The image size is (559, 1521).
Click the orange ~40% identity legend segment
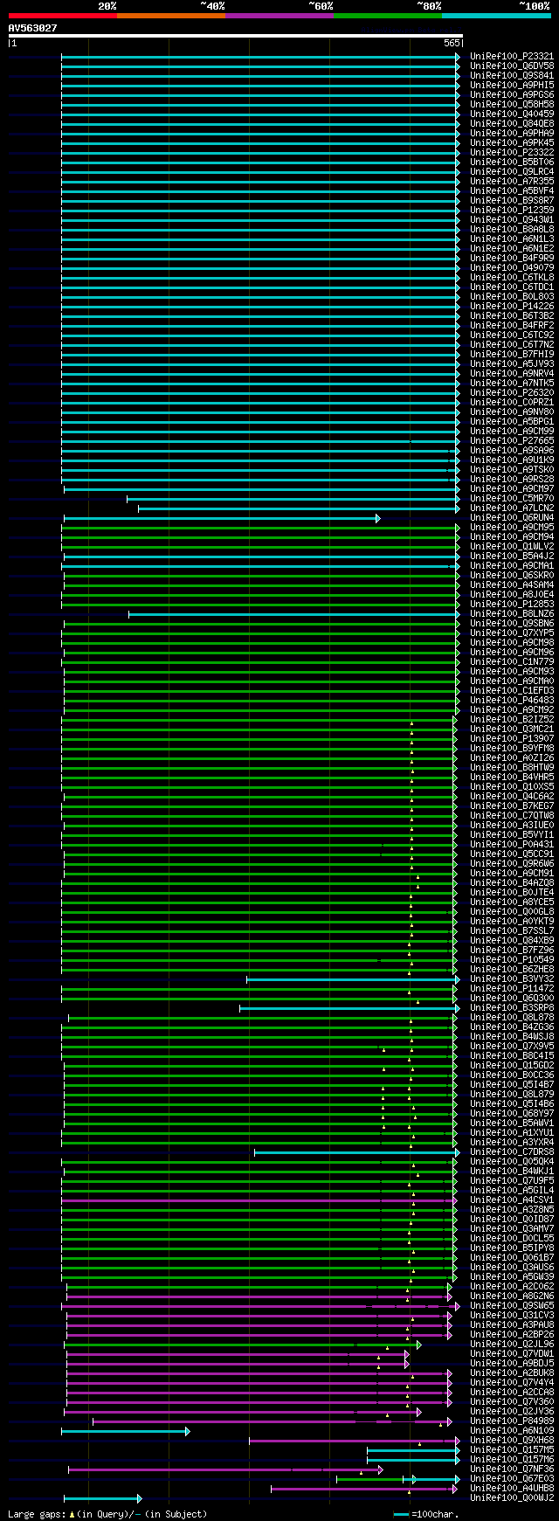(170, 15)
